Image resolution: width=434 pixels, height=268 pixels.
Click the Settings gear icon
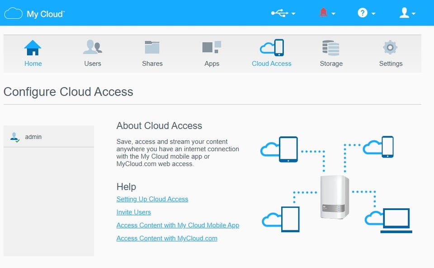pyautogui.click(x=390, y=48)
